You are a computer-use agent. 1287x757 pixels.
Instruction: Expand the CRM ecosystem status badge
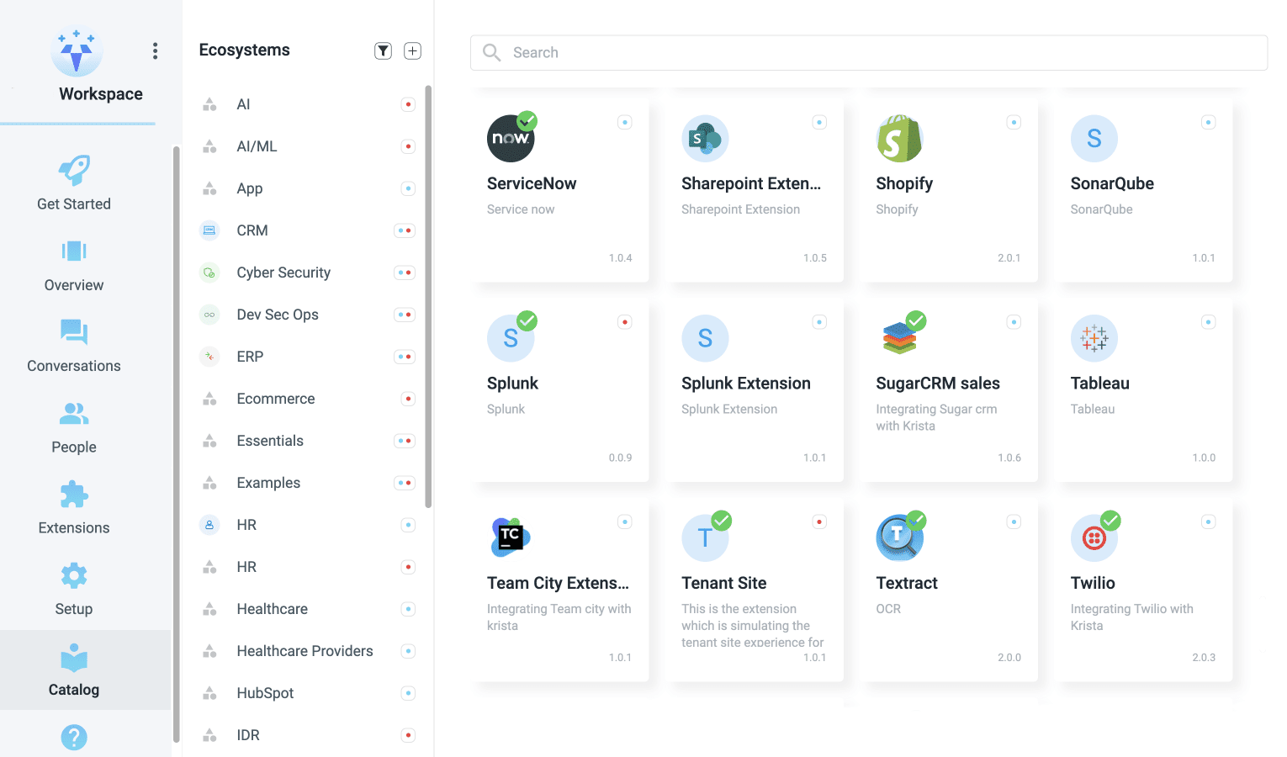[x=405, y=230]
